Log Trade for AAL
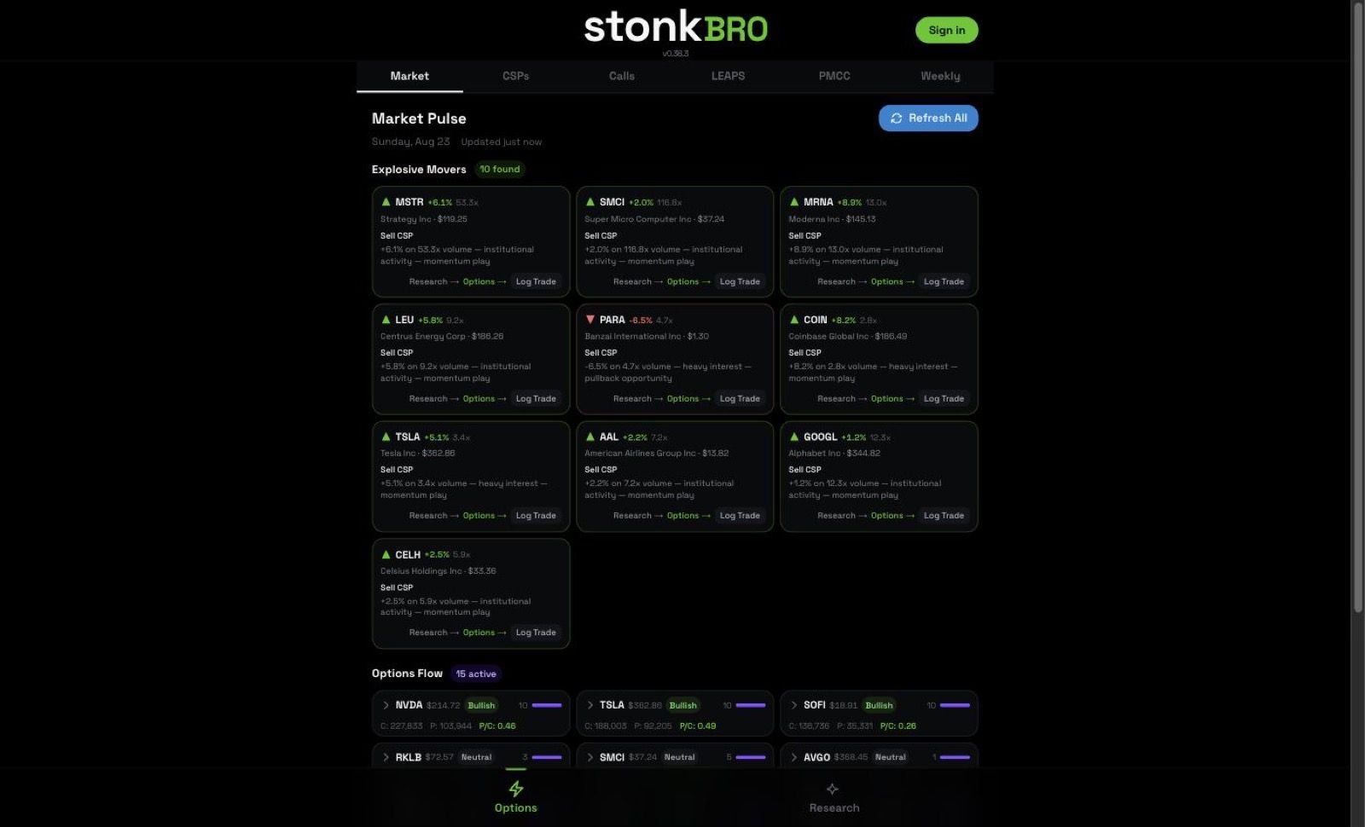 tap(740, 516)
